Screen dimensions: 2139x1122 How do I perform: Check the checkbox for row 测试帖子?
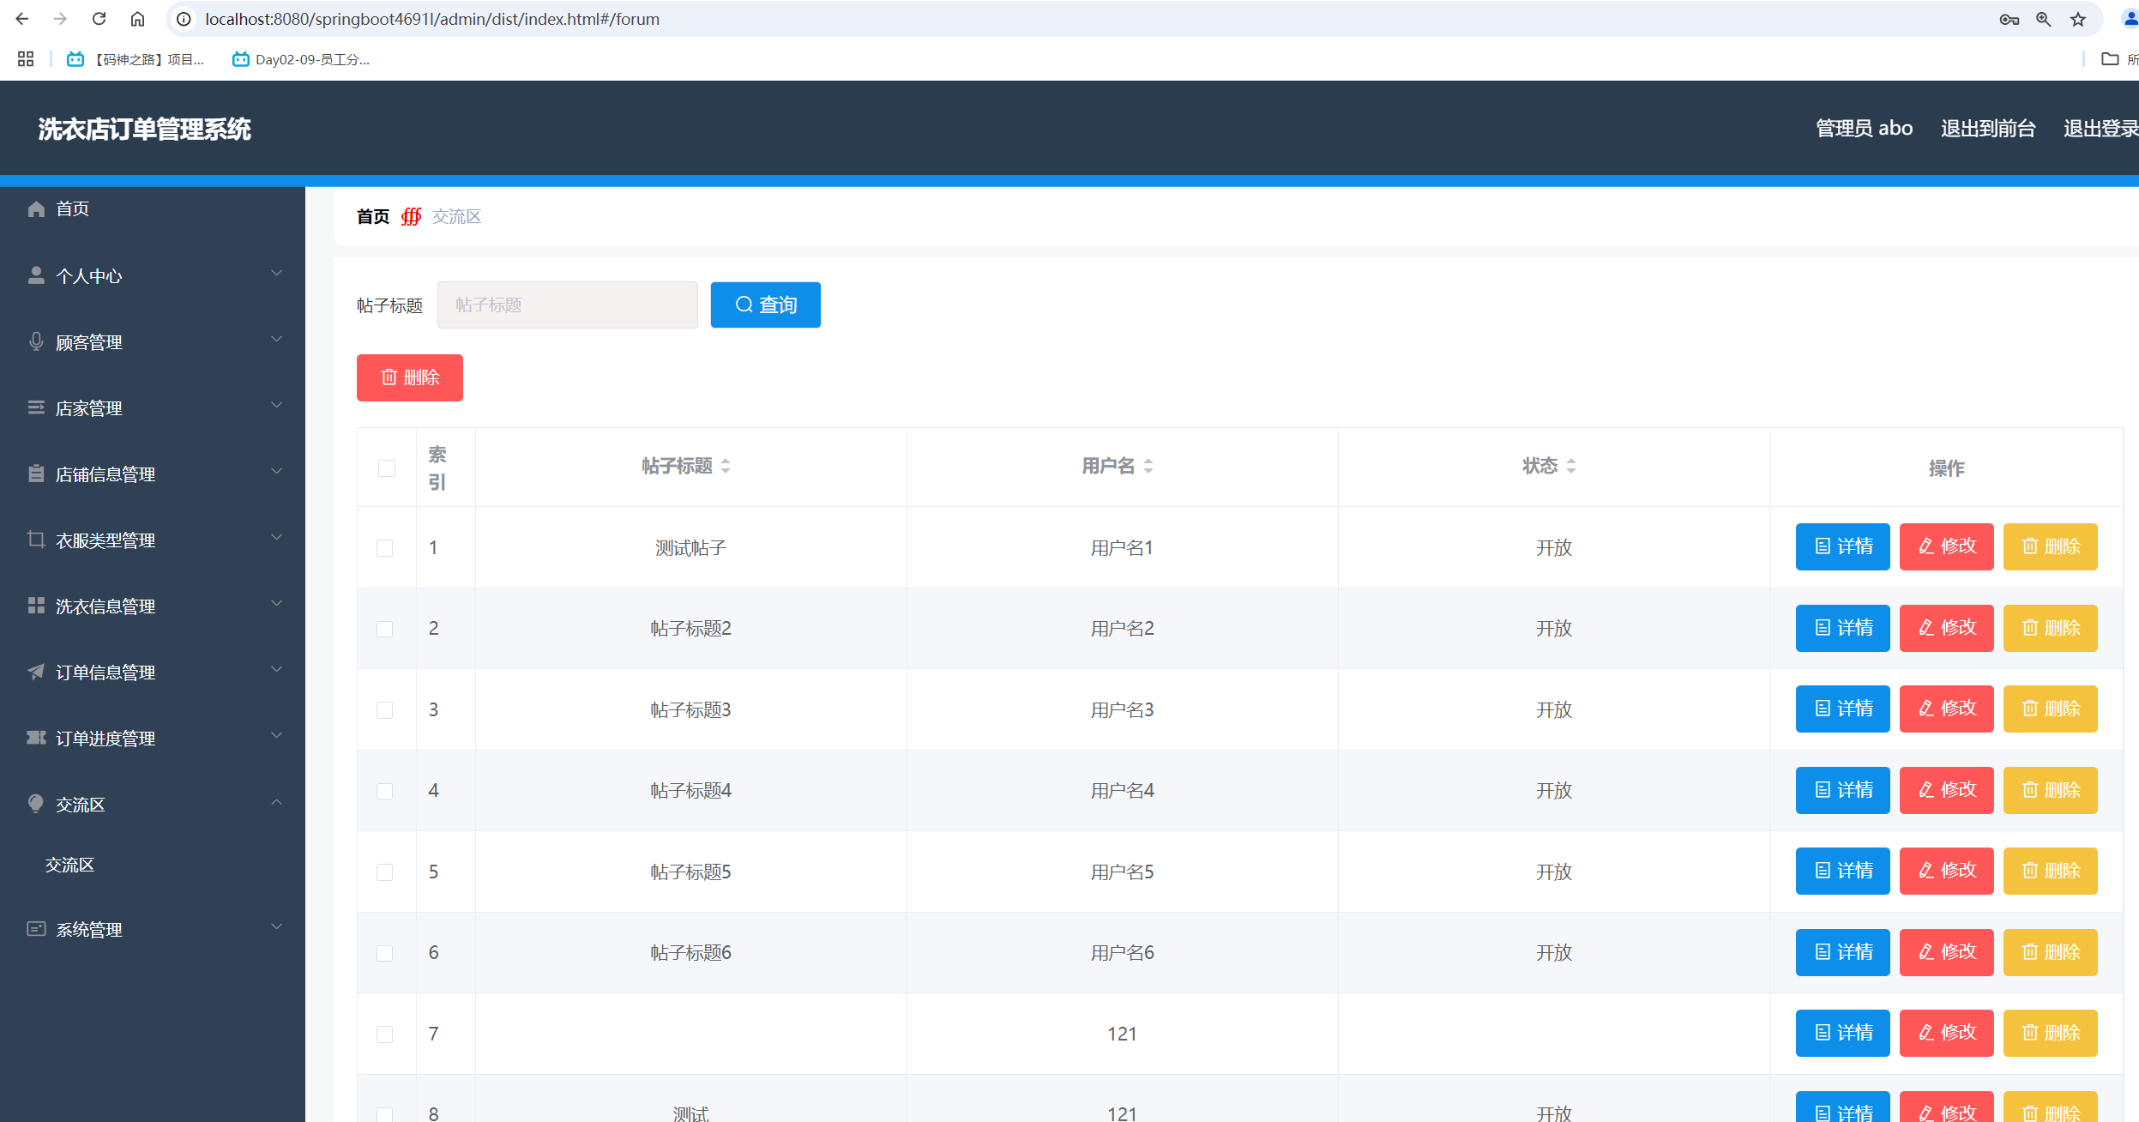[385, 548]
